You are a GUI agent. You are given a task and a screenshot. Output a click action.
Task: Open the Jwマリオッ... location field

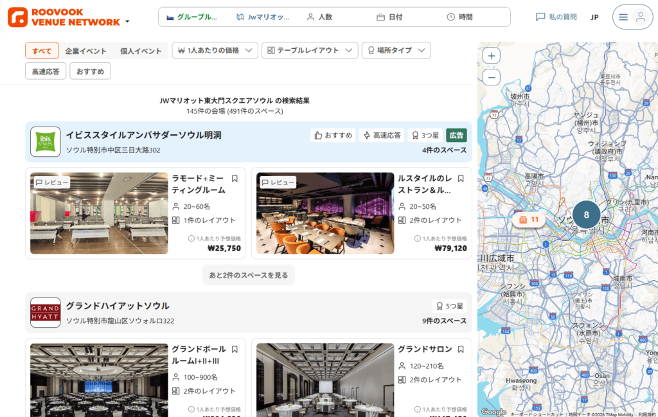click(263, 17)
